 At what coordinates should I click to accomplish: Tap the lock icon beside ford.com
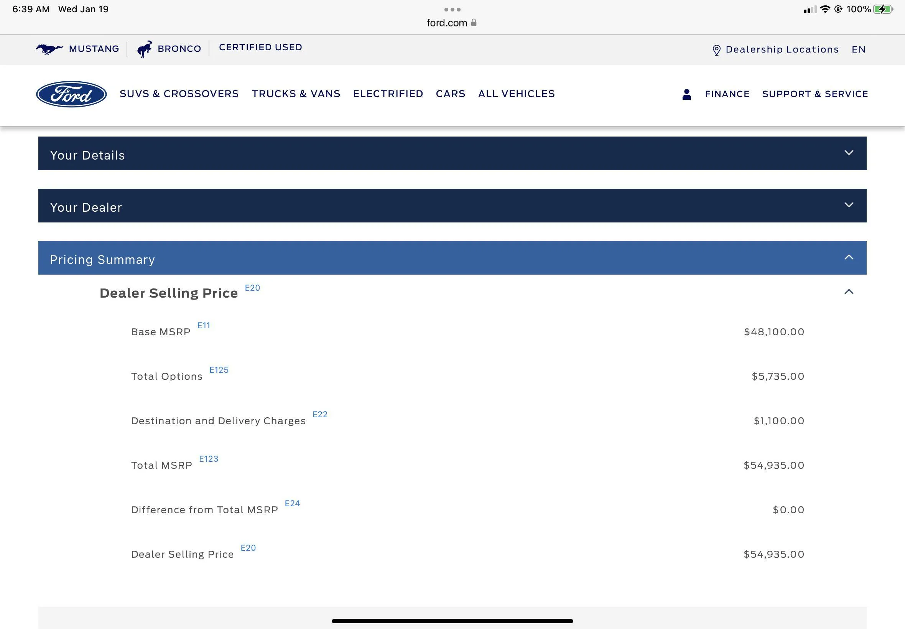474,23
